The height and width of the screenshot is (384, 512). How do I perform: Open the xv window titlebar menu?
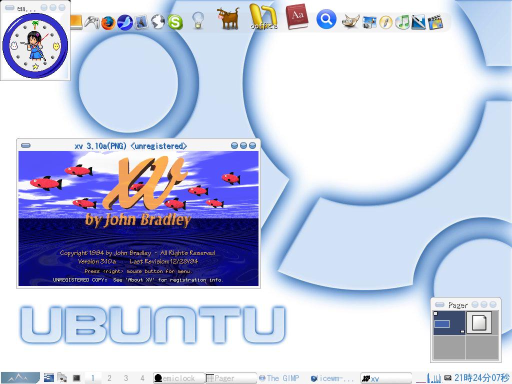point(25,145)
